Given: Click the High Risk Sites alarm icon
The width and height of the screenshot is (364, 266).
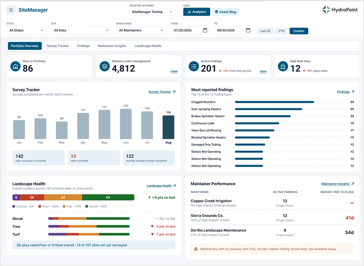Looking at the screenshot, I should coord(283,67).
